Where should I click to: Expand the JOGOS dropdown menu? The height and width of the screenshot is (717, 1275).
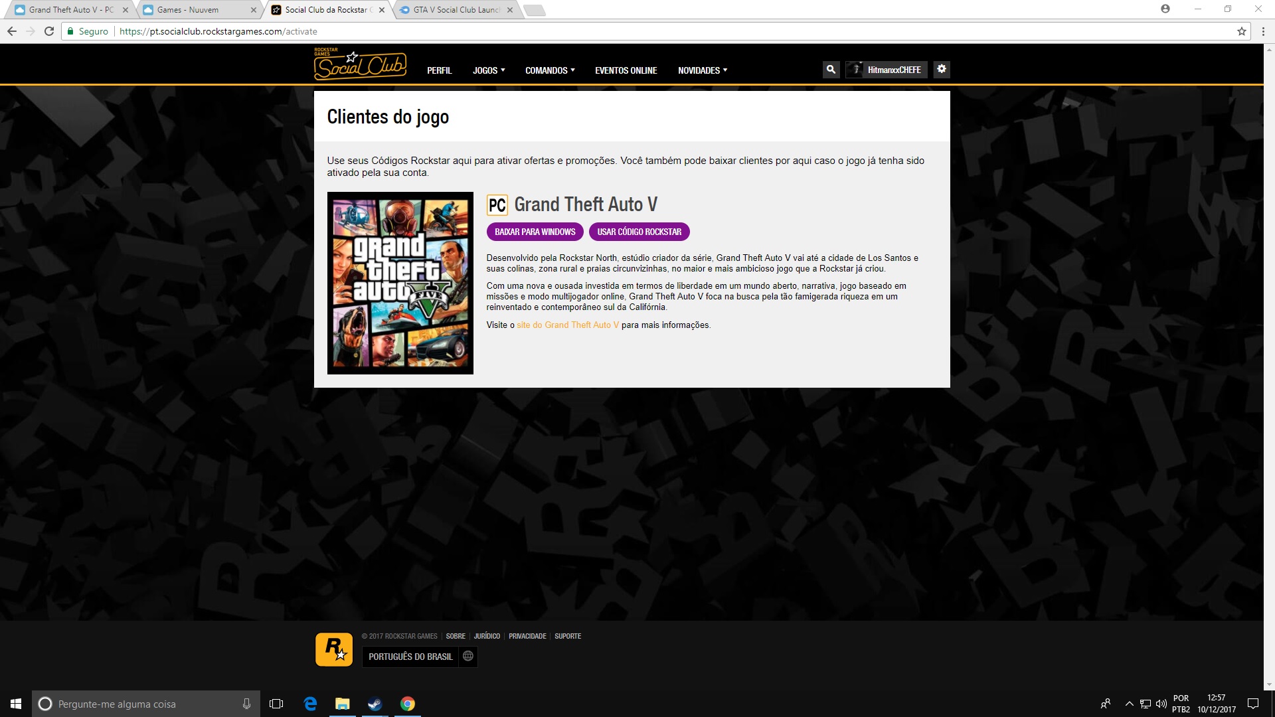point(489,70)
